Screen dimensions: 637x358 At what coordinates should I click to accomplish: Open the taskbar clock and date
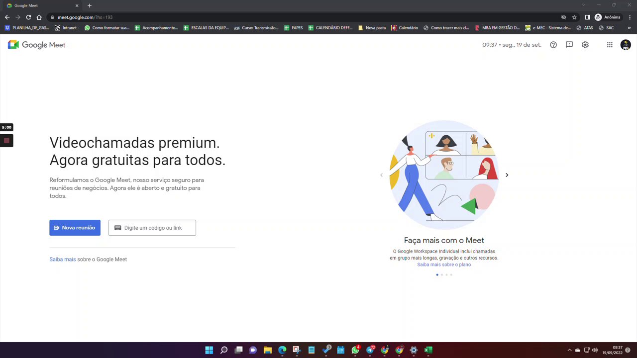point(613,350)
